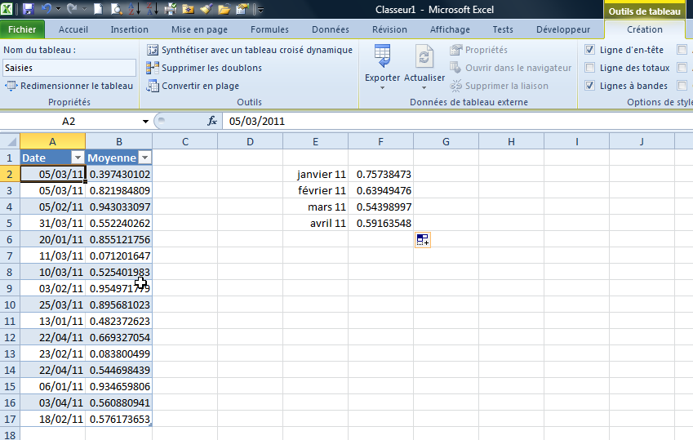The width and height of the screenshot is (693, 440).
Task: Switch to Révision tab
Action: point(389,29)
